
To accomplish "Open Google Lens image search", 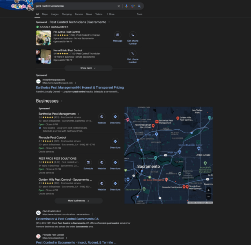I will click(133, 6).
